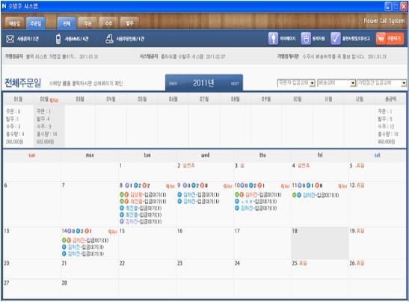Open Q list magnifier on day 9
Screen dimensions: 409x302
pyautogui.click(x=228, y=186)
